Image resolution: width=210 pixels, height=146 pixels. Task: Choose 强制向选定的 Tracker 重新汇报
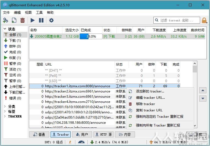tap(160, 117)
